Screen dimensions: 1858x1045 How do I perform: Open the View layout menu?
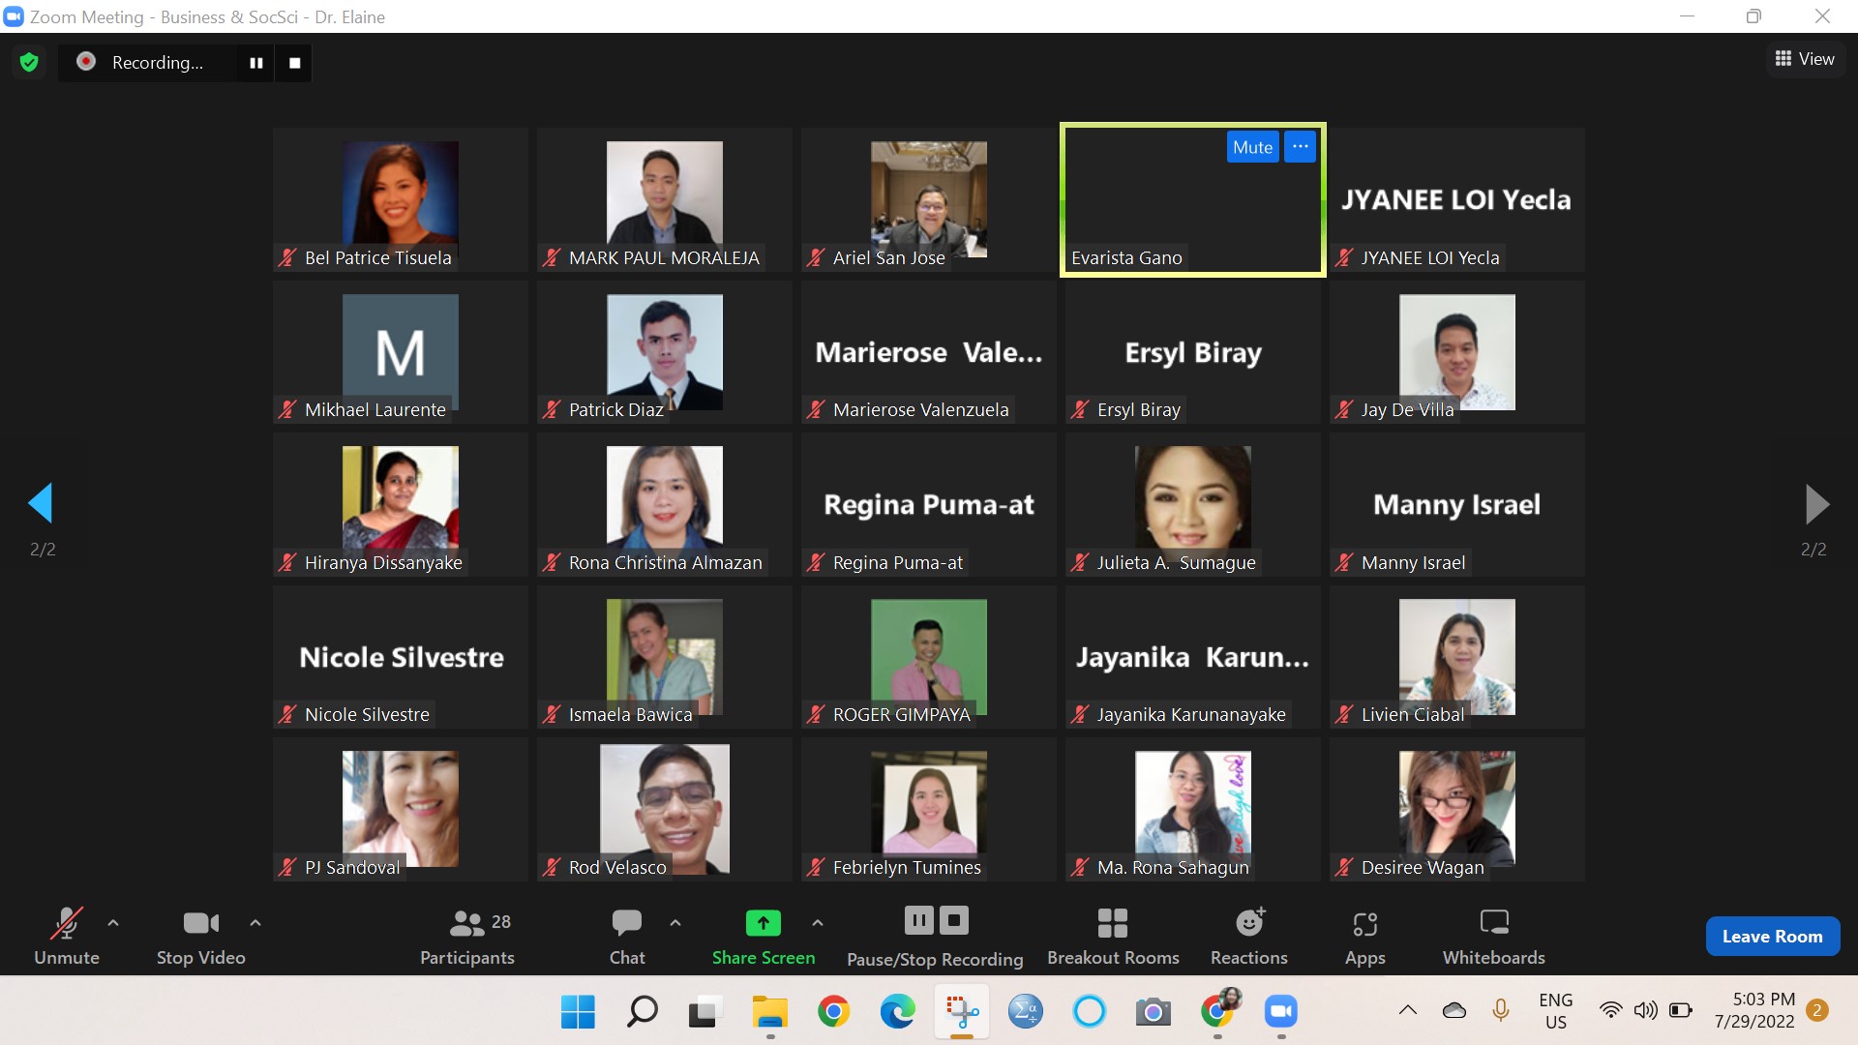1805,59
